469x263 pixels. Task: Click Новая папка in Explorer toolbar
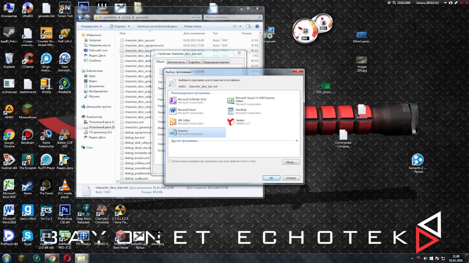pos(192,26)
